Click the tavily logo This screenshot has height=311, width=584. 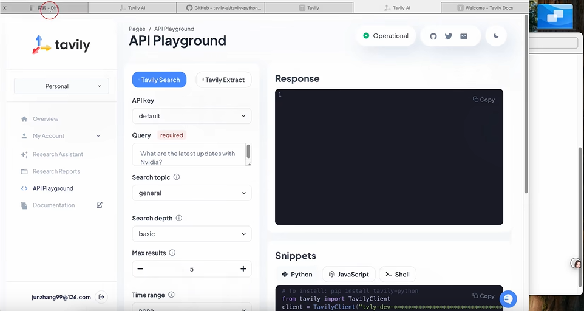click(61, 45)
